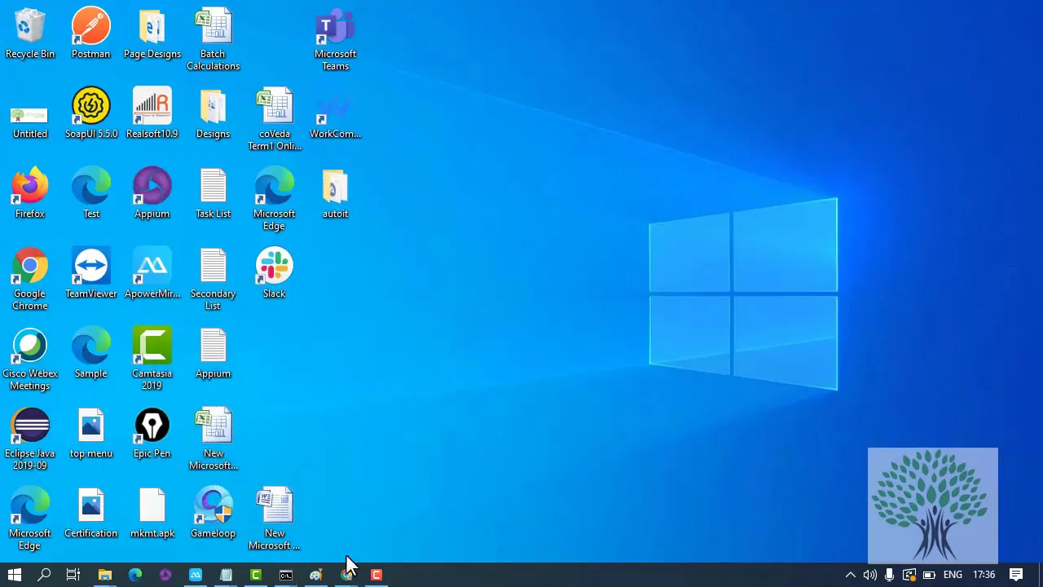
Task: Launch Eclipse Java 2019-09 shortcut
Action: point(30,439)
